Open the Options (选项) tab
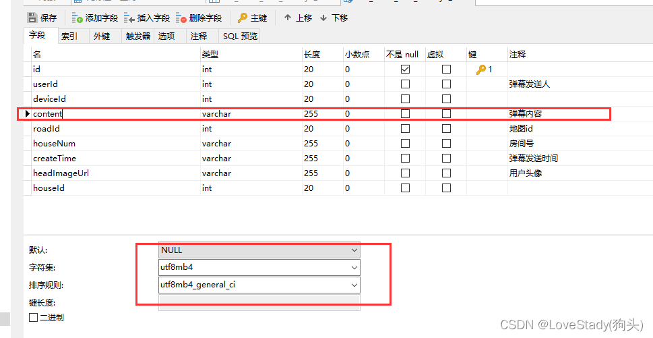Viewport: 653px width, 338px height. point(170,36)
